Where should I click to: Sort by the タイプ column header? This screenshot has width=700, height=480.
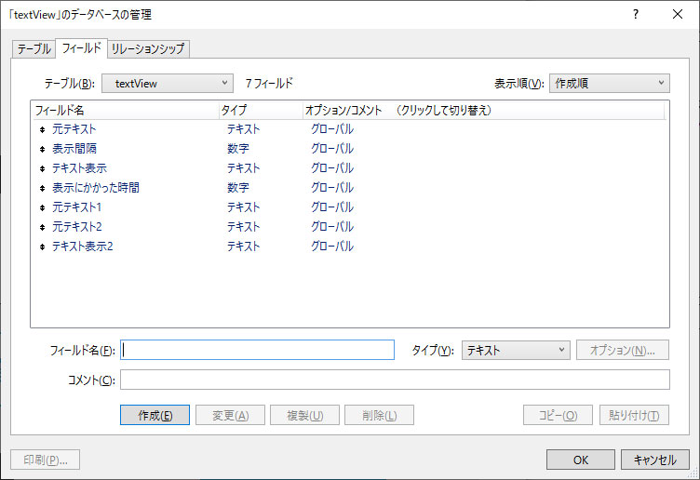(261, 110)
